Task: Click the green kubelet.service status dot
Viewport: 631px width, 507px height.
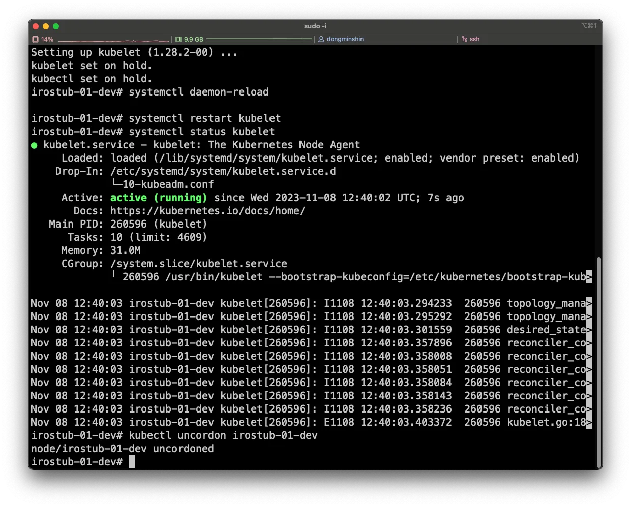Action: pos(34,145)
